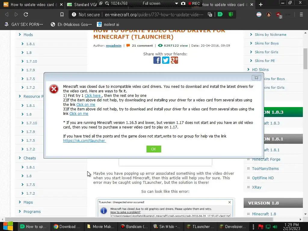Open Download Chrome taskbar item
The height and width of the screenshot is (231, 308).
[67, 226]
